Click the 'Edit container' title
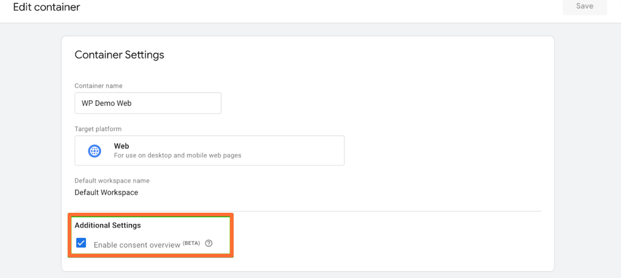621x278 pixels. (x=47, y=7)
